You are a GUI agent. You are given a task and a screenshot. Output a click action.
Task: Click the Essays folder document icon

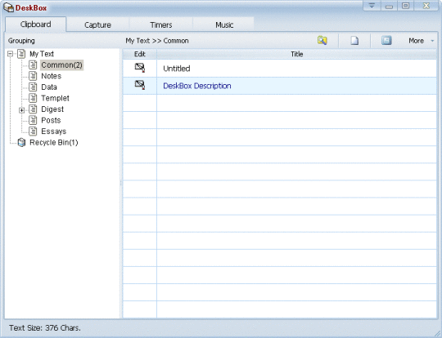[x=33, y=131]
